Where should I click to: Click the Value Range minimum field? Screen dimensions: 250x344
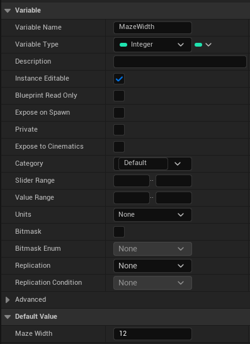pyautogui.click(x=132, y=198)
